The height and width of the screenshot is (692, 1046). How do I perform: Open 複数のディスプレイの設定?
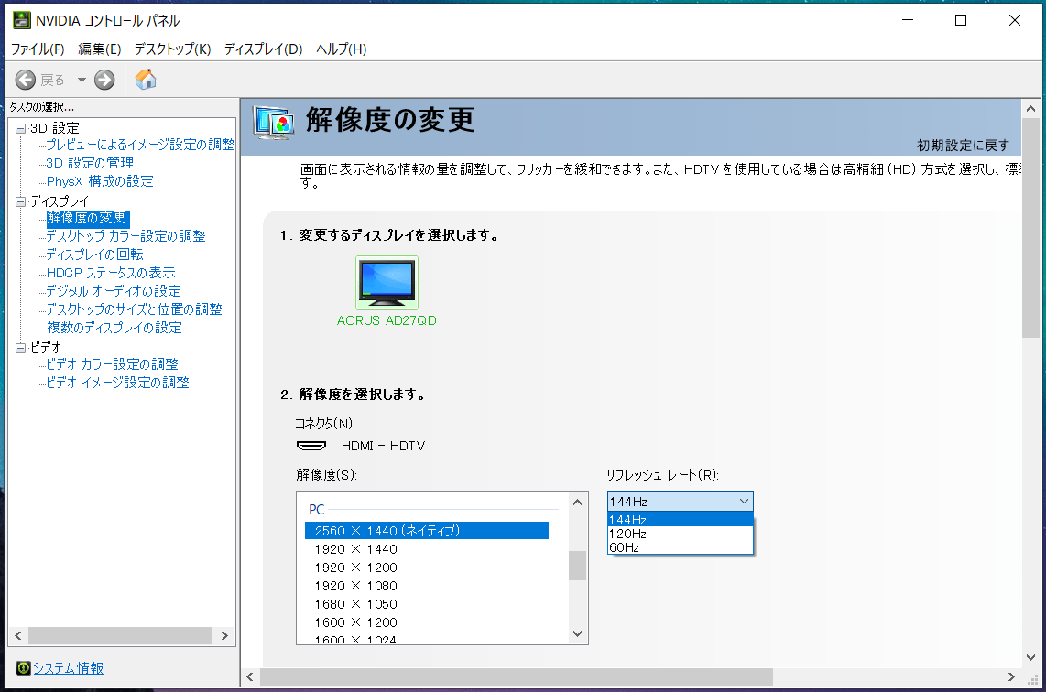[x=114, y=328]
